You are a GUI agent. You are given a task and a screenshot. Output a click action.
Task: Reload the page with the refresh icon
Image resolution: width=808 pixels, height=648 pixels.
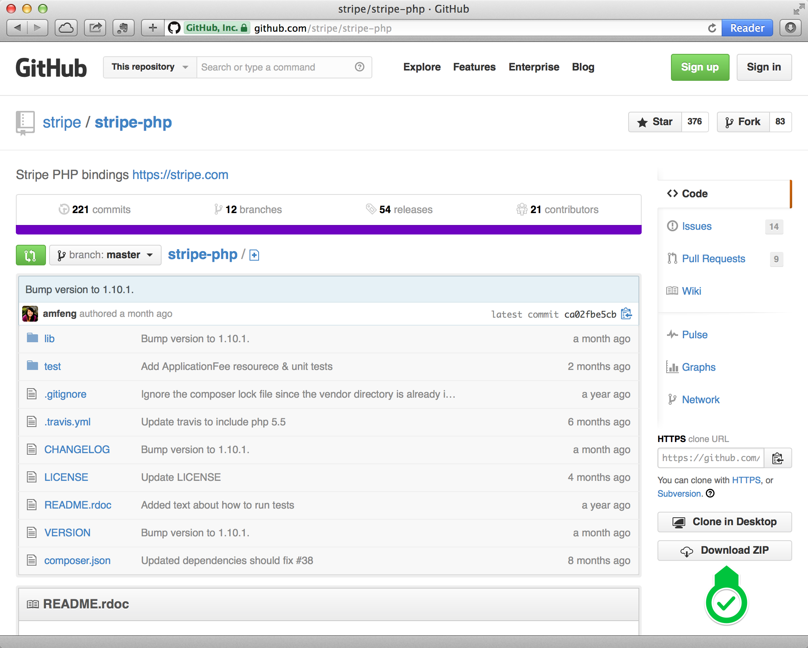point(712,28)
